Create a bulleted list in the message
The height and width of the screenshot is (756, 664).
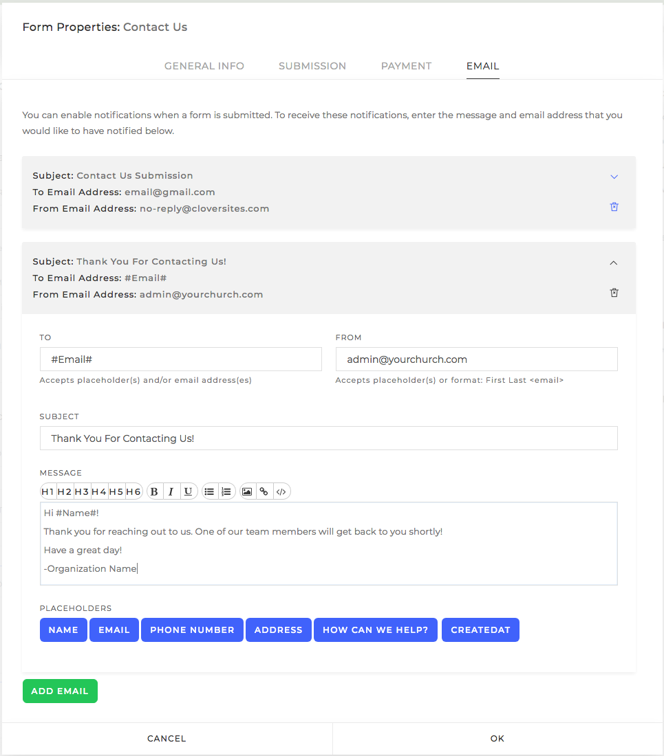point(210,491)
